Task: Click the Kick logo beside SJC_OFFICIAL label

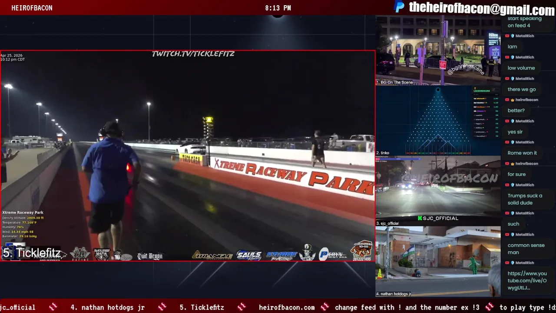Action: pos(420,218)
